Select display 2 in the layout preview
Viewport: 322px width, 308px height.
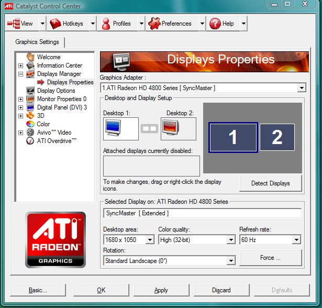(x=277, y=137)
